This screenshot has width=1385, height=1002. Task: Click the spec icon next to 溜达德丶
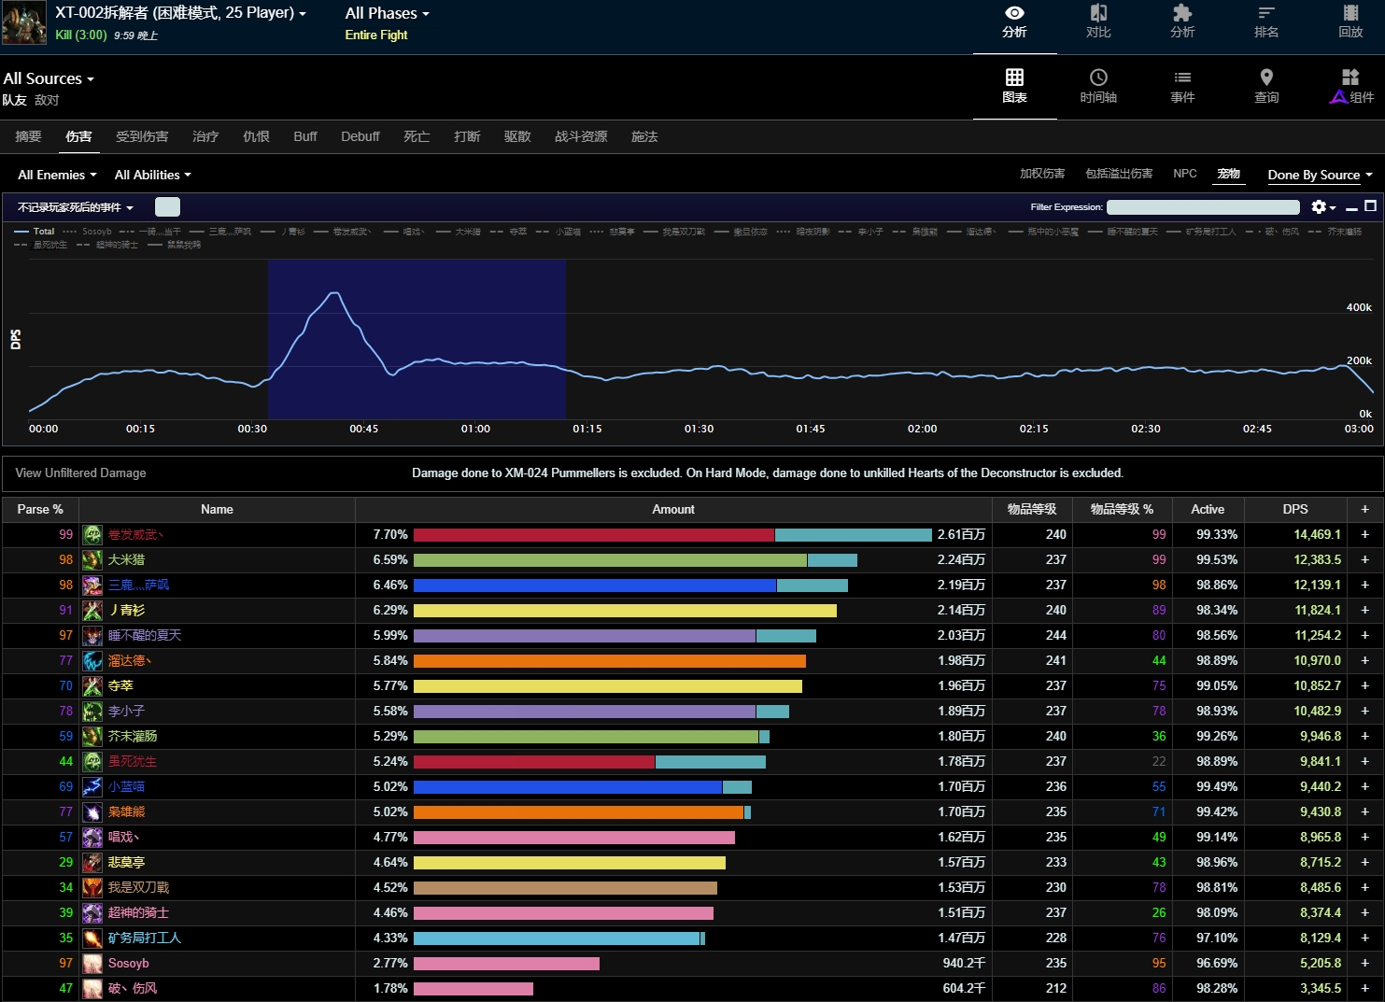pos(92,660)
